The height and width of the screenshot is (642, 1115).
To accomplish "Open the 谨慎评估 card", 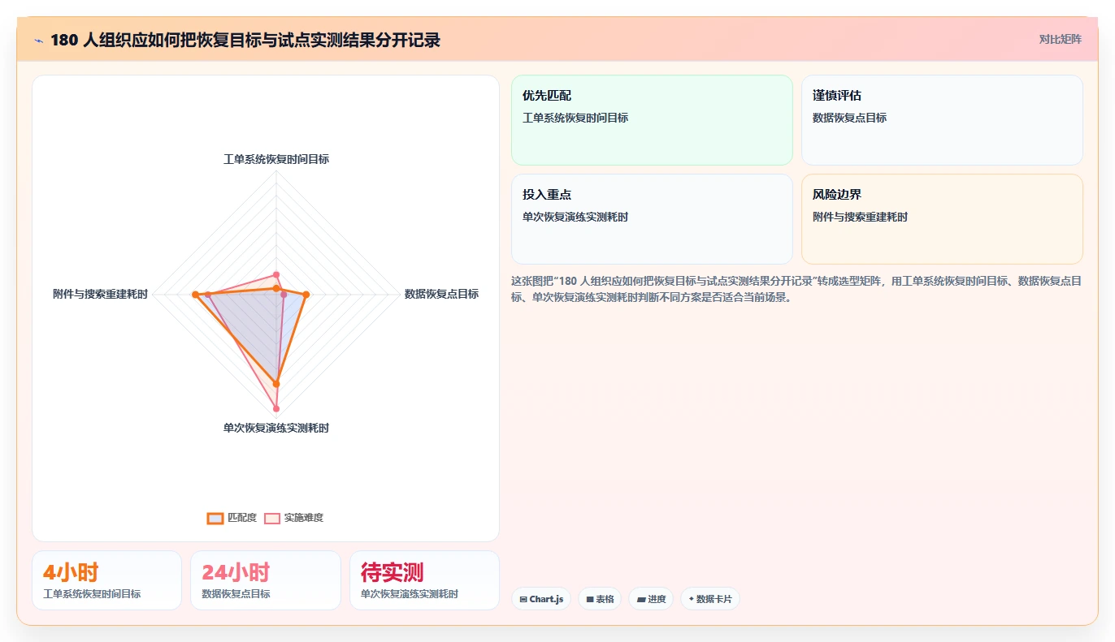I will pos(942,120).
